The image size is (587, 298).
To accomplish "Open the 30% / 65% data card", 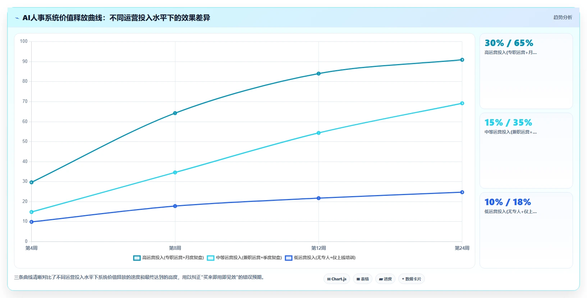I will 526,71.
